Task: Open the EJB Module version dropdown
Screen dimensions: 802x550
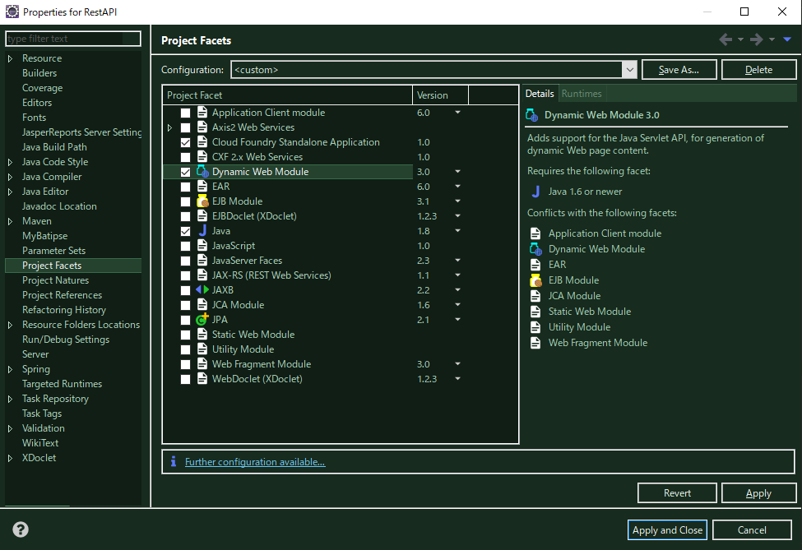Action: (x=457, y=201)
